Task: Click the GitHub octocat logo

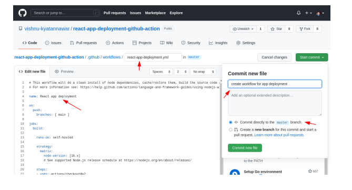Action: pos(23,13)
